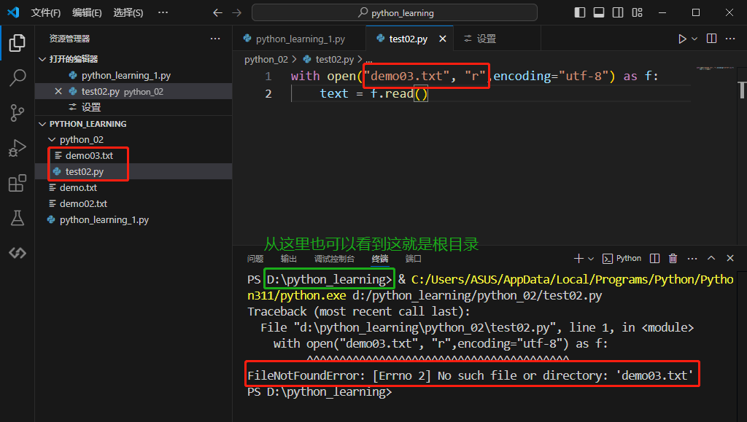The width and height of the screenshot is (747, 422).
Task: Maximize the panel with up chevron
Action: click(711, 258)
